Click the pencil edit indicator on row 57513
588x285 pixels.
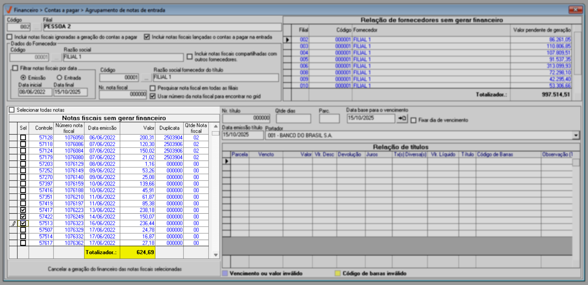(14, 224)
